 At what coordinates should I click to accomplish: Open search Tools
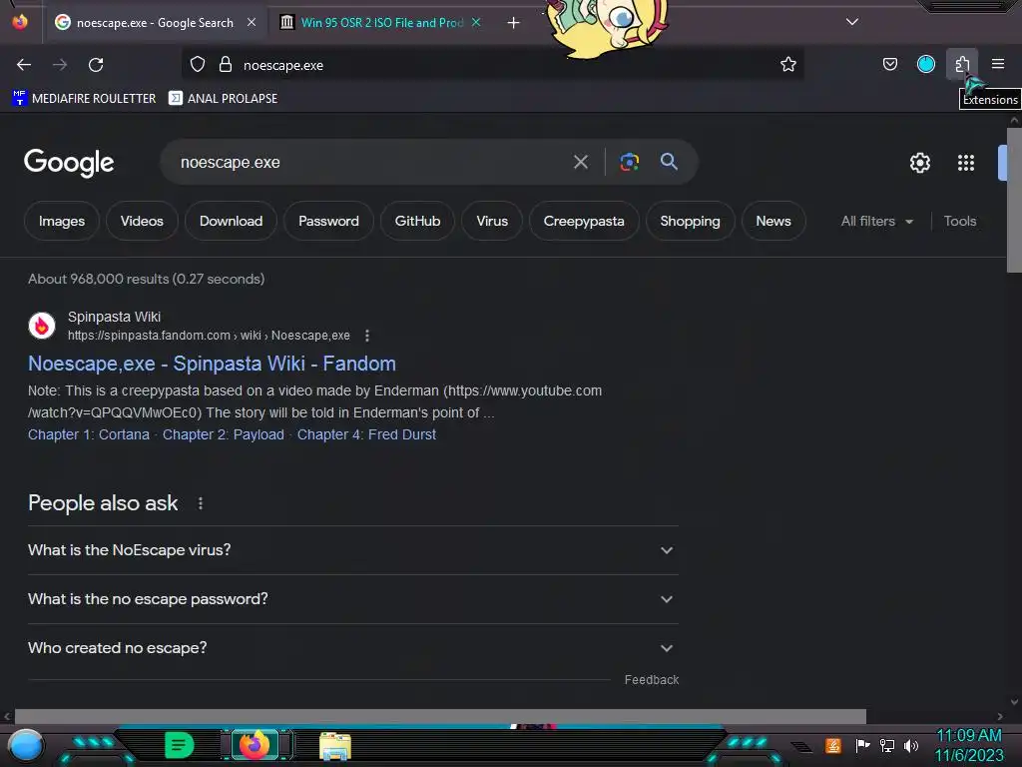tap(960, 221)
